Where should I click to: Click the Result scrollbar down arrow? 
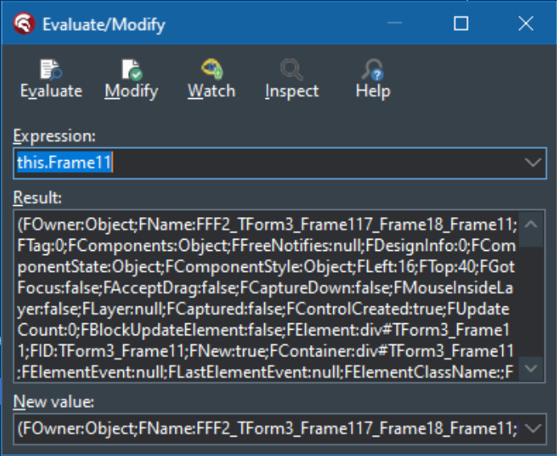pos(531,368)
